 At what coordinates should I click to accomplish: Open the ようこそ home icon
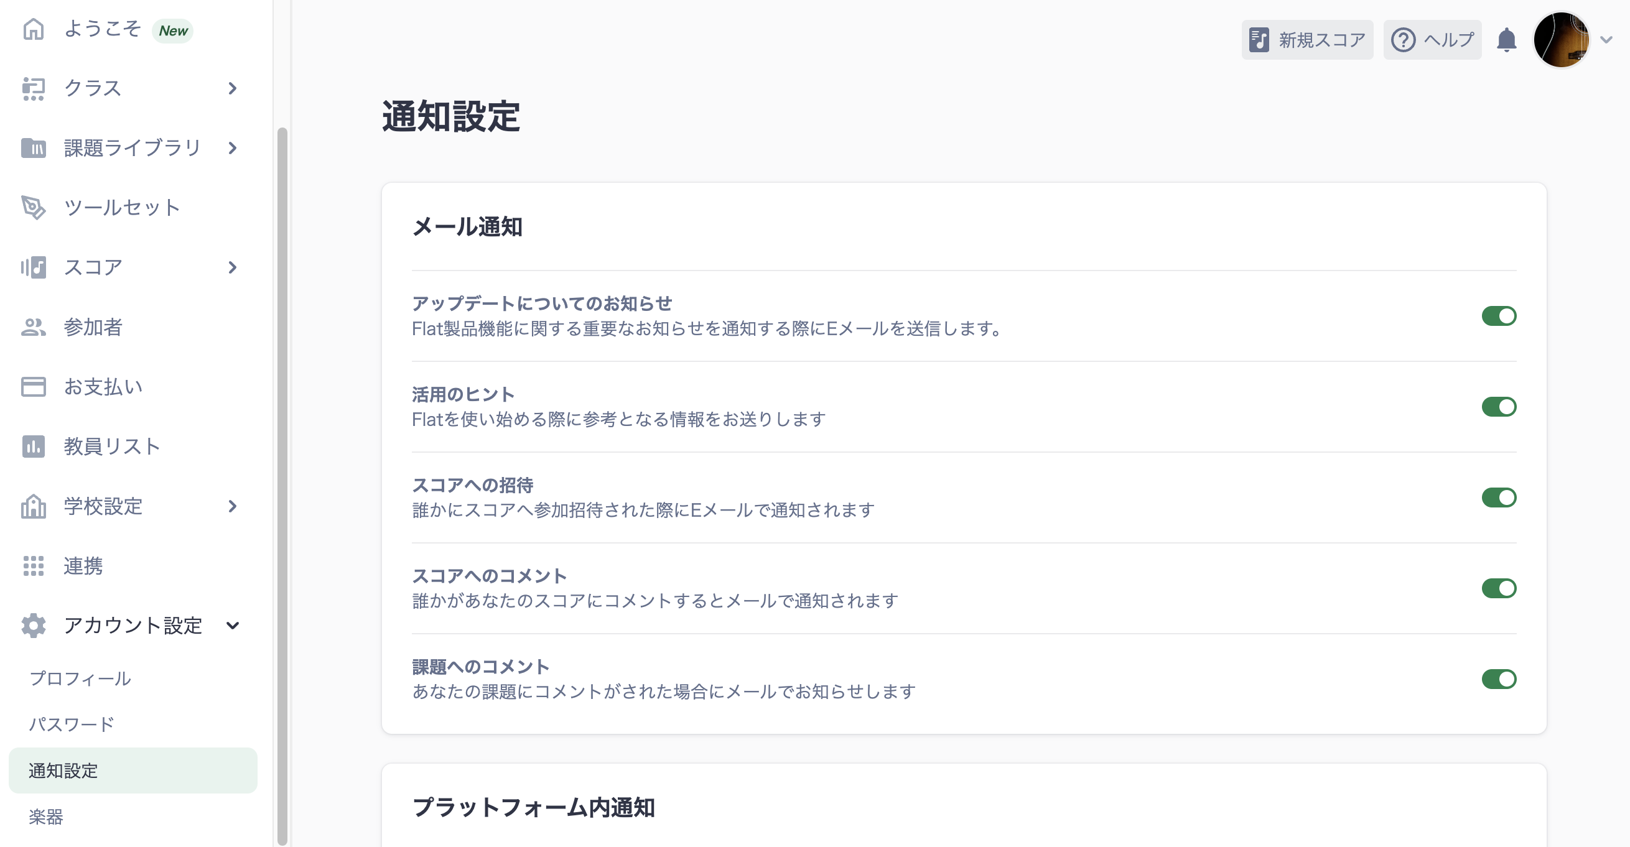coord(33,29)
